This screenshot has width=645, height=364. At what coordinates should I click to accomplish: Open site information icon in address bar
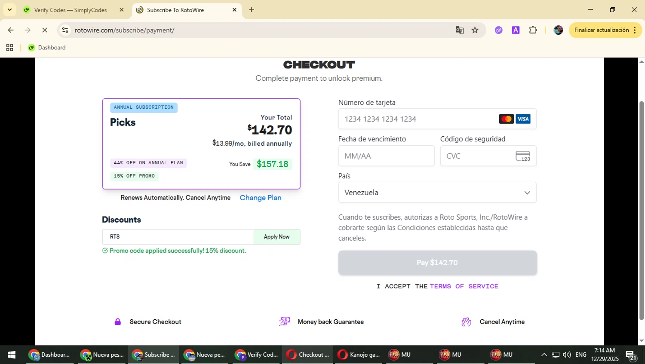(x=65, y=30)
